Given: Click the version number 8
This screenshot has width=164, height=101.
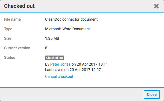Looking at the screenshot, I should [x=46, y=48].
